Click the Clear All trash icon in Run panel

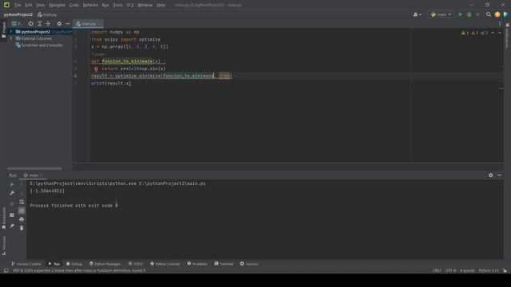coord(22,228)
